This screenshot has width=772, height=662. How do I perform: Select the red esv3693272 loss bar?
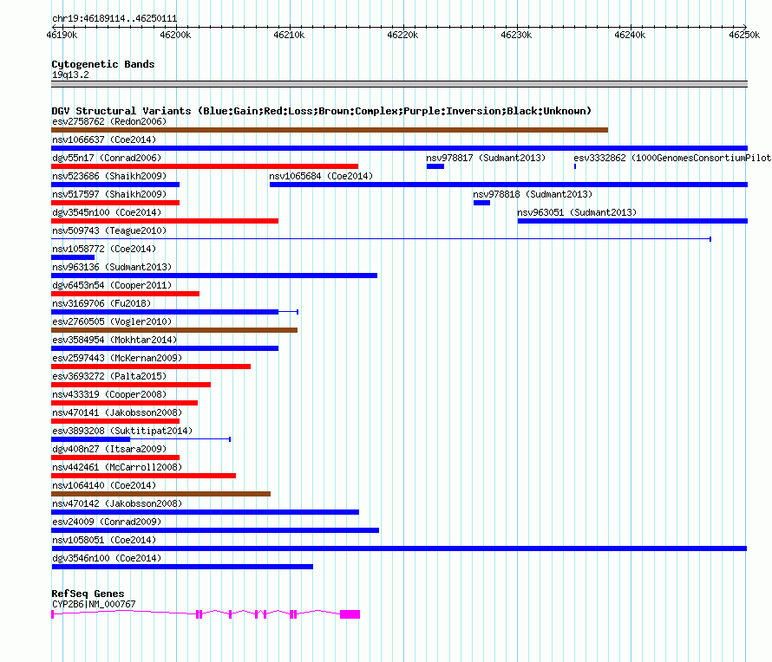(131, 385)
